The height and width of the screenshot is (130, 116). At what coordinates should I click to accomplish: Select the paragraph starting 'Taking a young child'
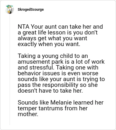(61, 73)
